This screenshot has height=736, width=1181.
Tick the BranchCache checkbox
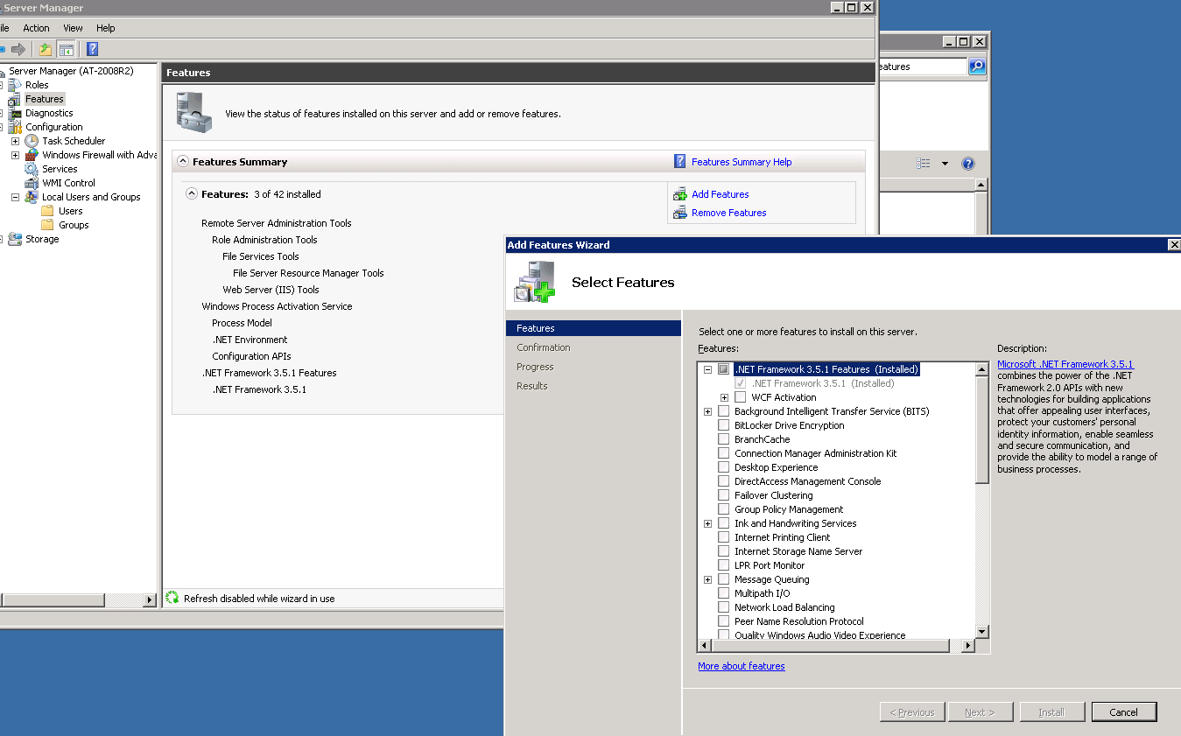click(723, 439)
